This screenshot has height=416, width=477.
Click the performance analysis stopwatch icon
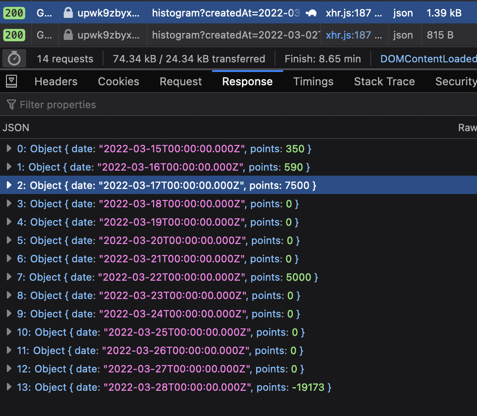click(x=14, y=58)
